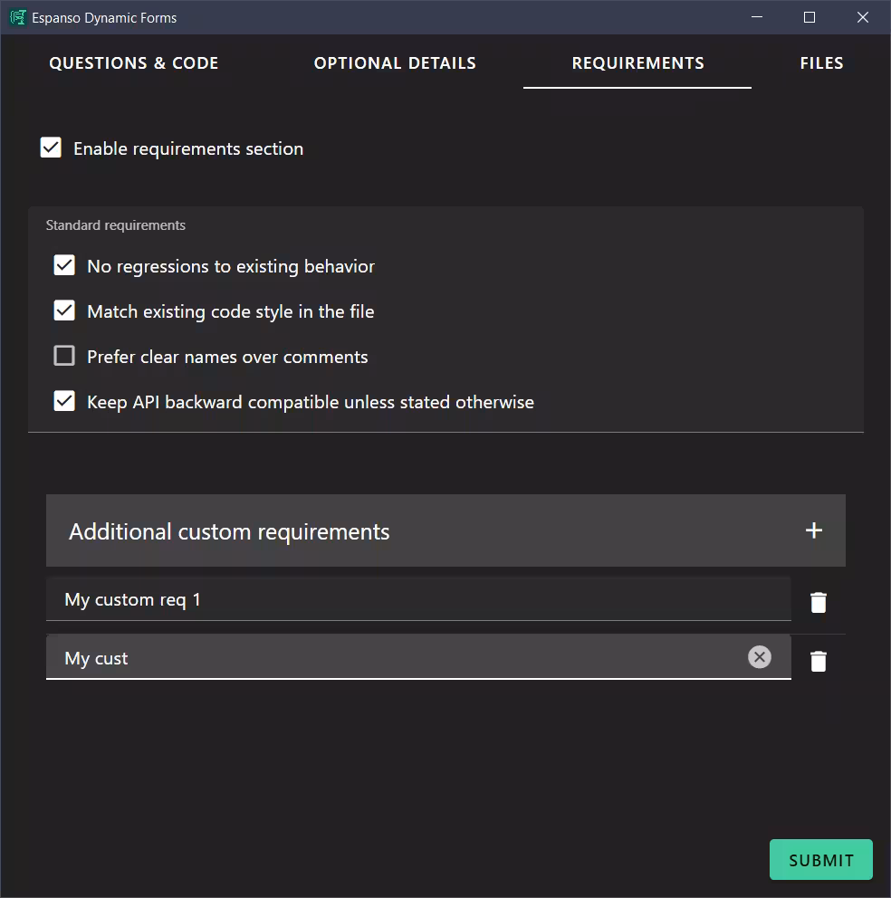The height and width of the screenshot is (898, 891).
Task: Uncheck "No regressions to existing behavior"
Action: click(x=63, y=265)
